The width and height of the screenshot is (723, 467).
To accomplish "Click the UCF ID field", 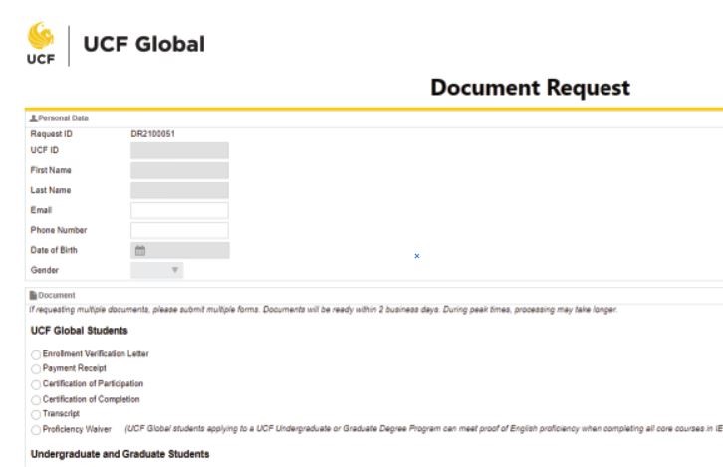I will click(x=180, y=150).
